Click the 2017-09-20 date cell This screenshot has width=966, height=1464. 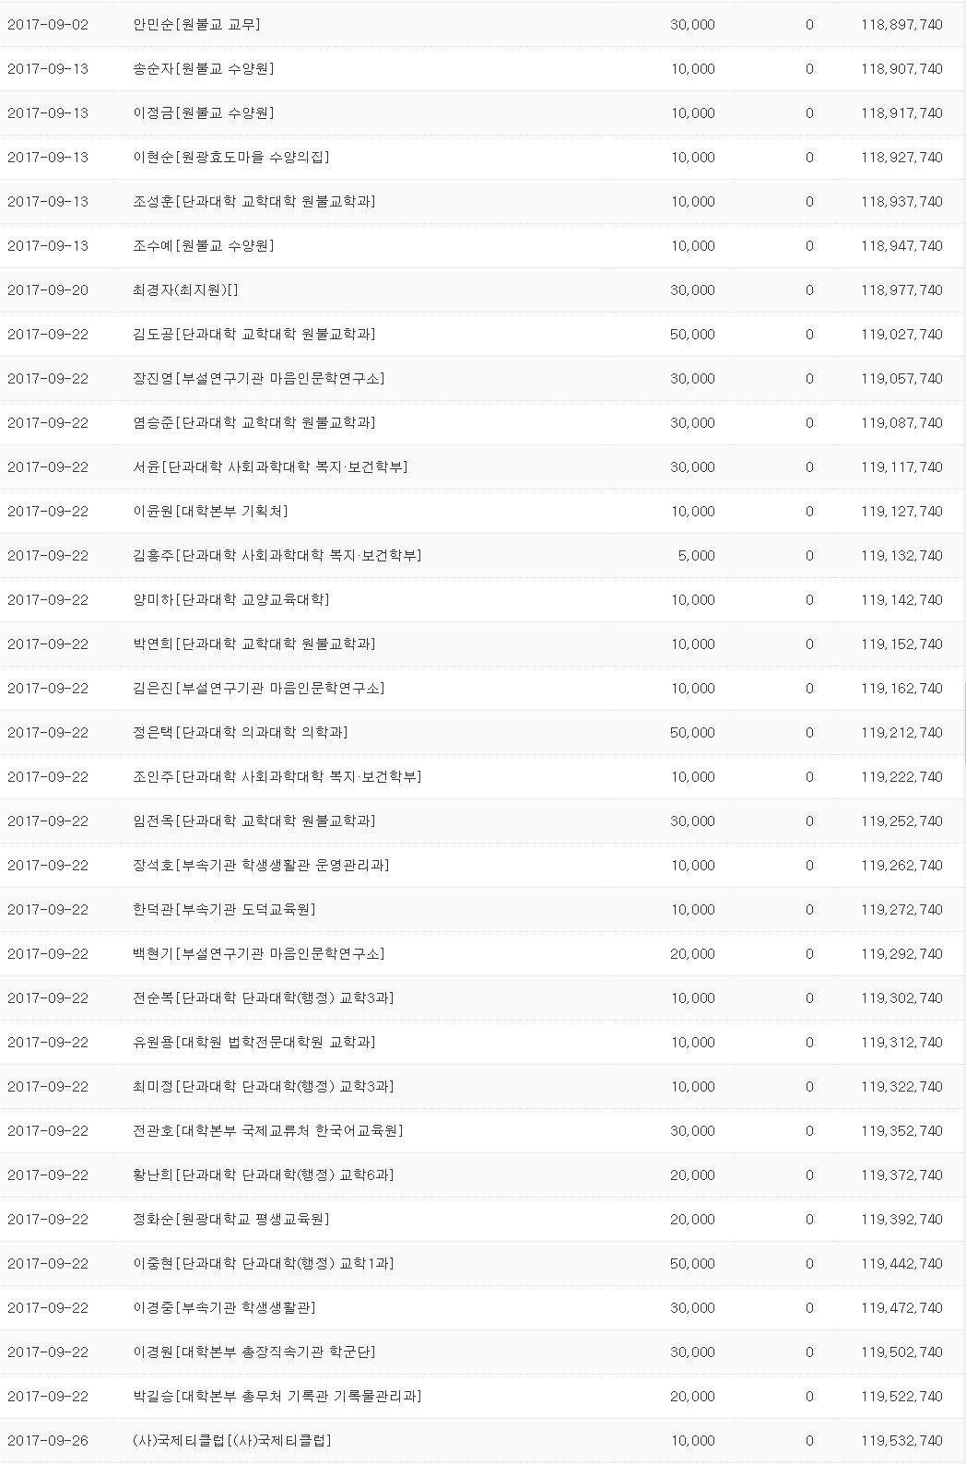tap(48, 290)
